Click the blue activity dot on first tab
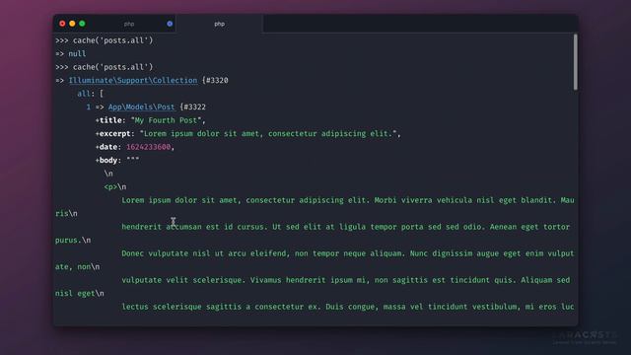The height and width of the screenshot is (355, 631). (170, 24)
